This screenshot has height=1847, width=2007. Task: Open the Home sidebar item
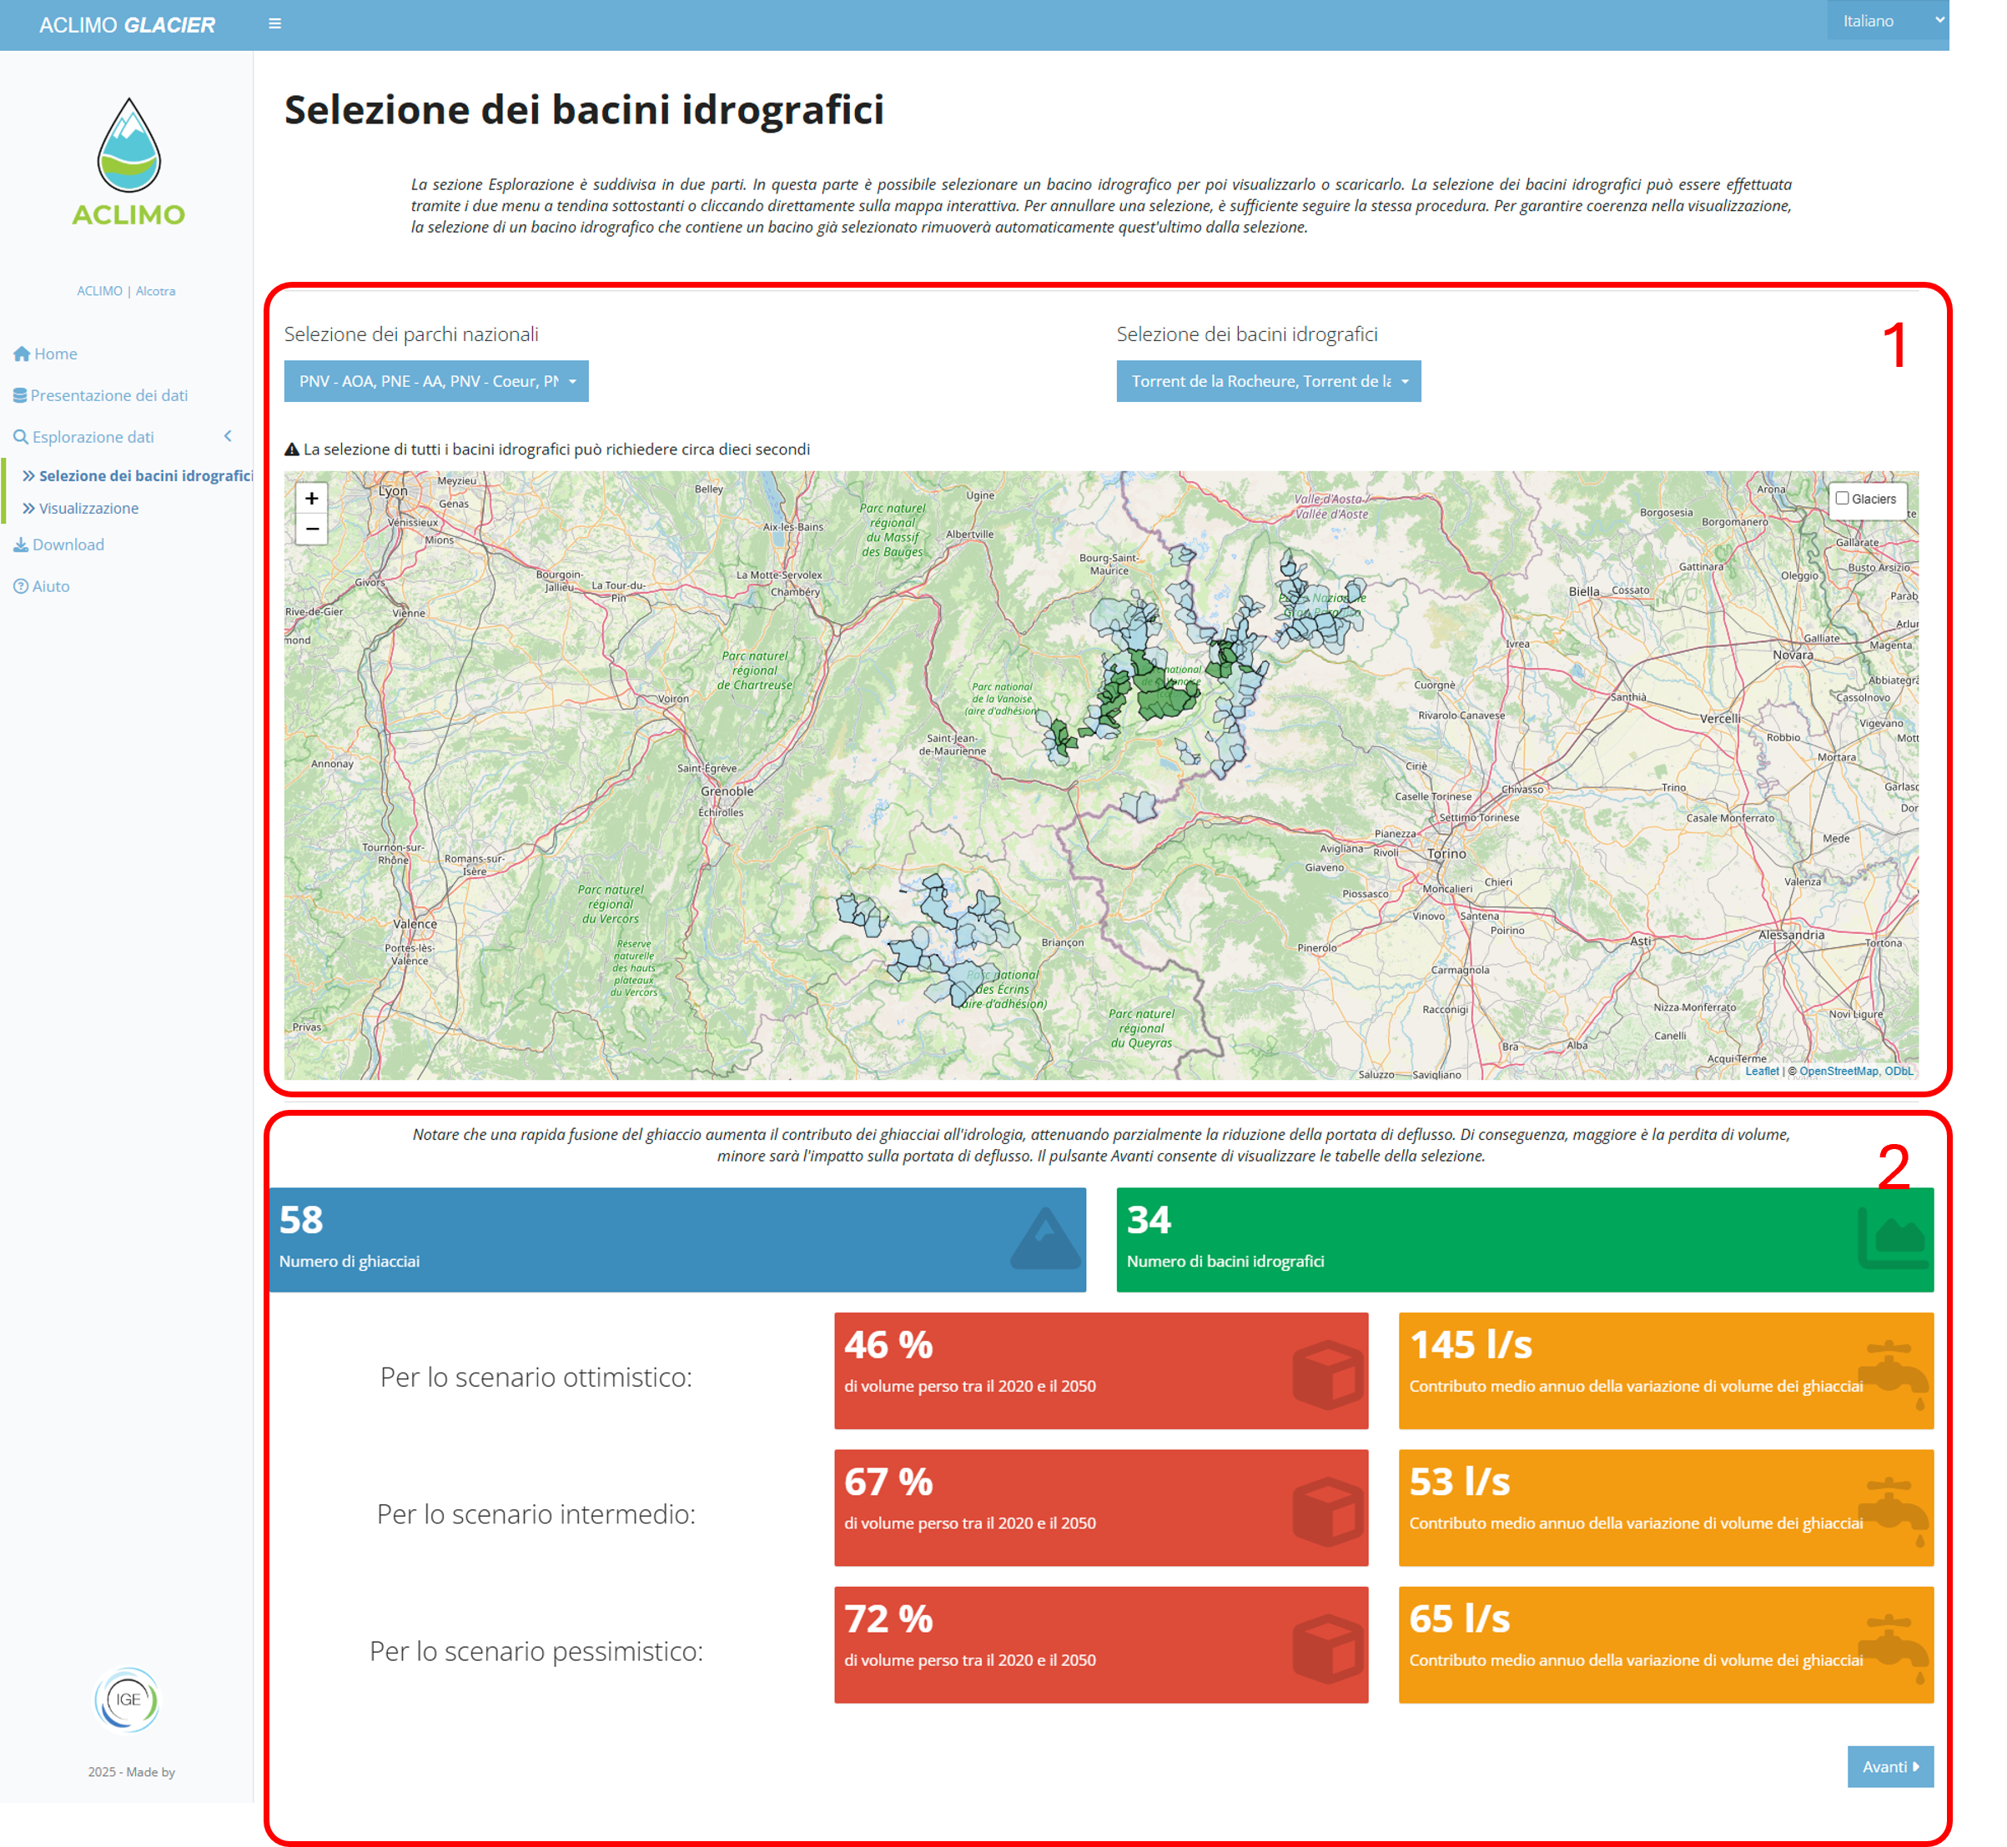(55, 354)
